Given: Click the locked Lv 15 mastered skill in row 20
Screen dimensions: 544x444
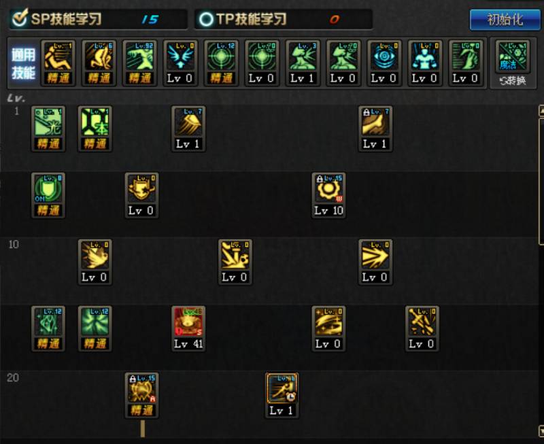Looking at the screenshot, I should 141,395.
